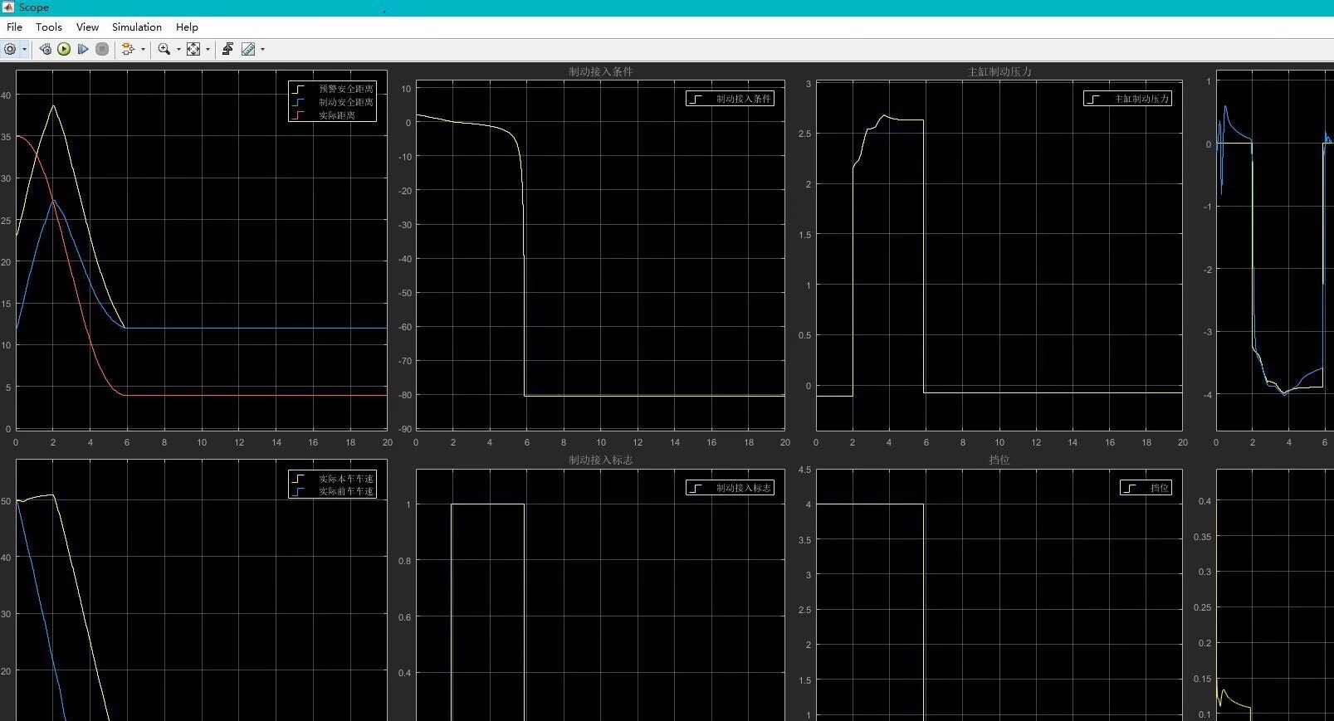The image size is (1334, 721).
Task: Open dropdown beside the Highlight Block icon
Action: (x=143, y=50)
